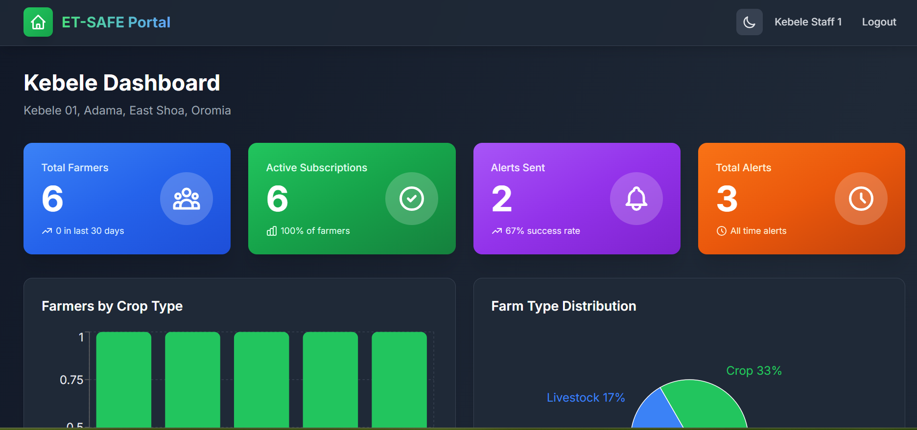Toggle dark mode with moon icon
The height and width of the screenshot is (430, 917).
(749, 22)
